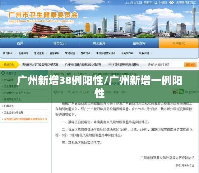Open the 首页 main navigation tab
Image resolution: width=199 pixels, height=173 pixels.
[20, 43]
